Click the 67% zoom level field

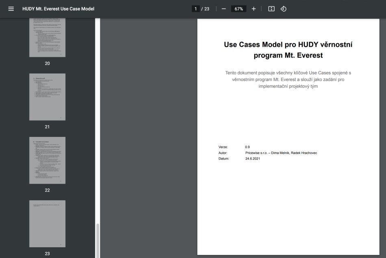pos(239,9)
